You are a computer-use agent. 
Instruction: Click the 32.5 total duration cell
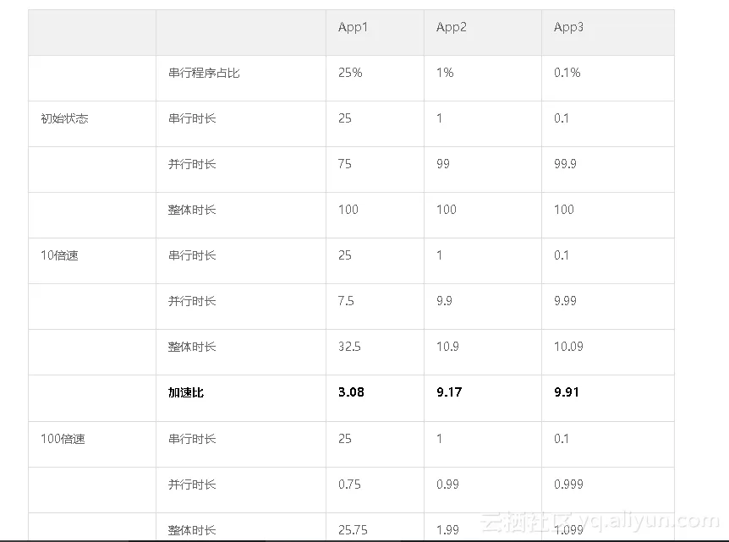pos(348,347)
